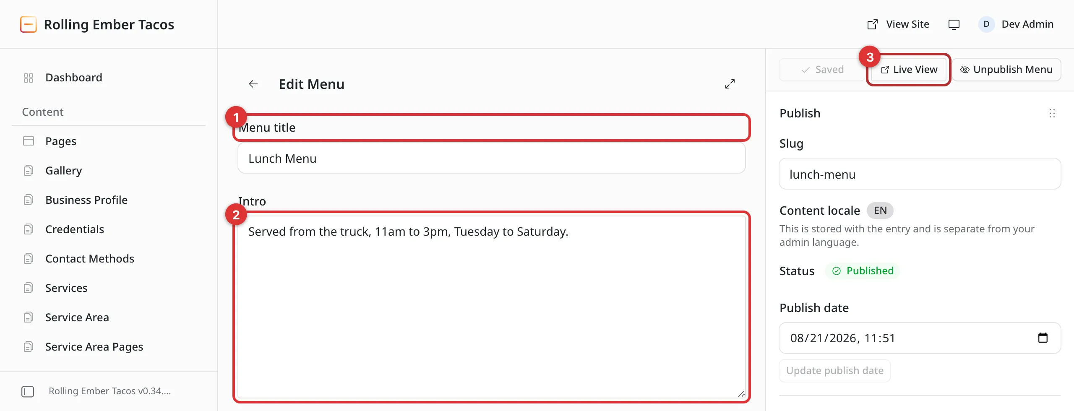Click the Dev Admin avatar
Image resolution: width=1074 pixels, height=411 pixels.
click(986, 24)
